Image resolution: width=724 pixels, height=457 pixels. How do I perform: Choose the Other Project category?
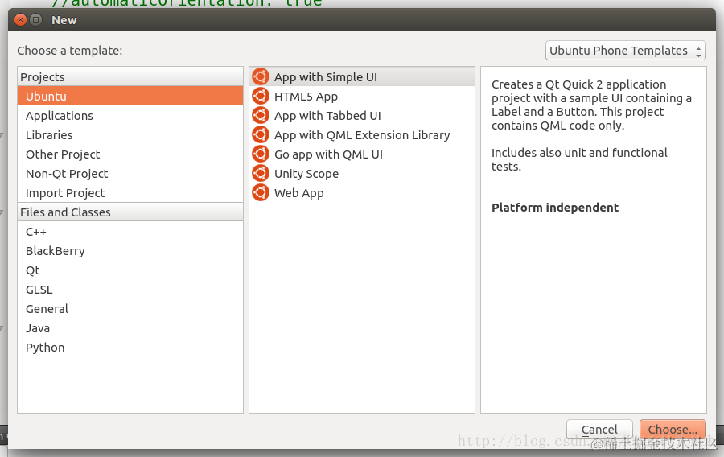pos(130,154)
